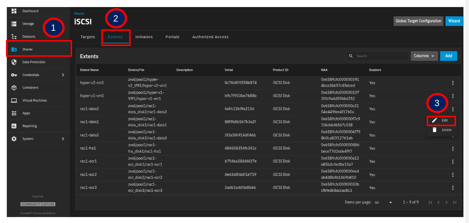Click the Add extent button
469x223 pixels.
(449, 56)
